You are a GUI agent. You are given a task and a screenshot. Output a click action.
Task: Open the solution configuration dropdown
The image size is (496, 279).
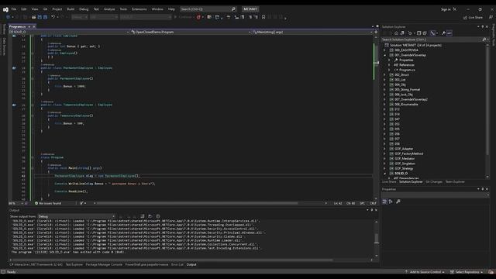(79, 17)
